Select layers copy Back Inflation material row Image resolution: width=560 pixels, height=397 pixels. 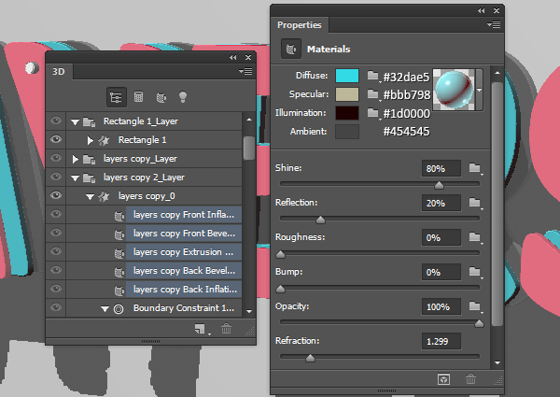coord(184,289)
